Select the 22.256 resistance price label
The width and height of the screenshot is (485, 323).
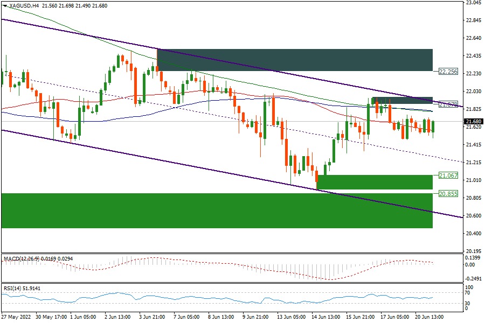tap(448, 71)
